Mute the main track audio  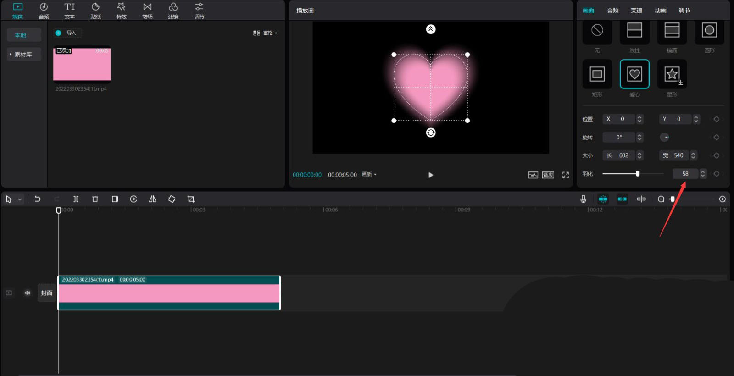(28, 293)
